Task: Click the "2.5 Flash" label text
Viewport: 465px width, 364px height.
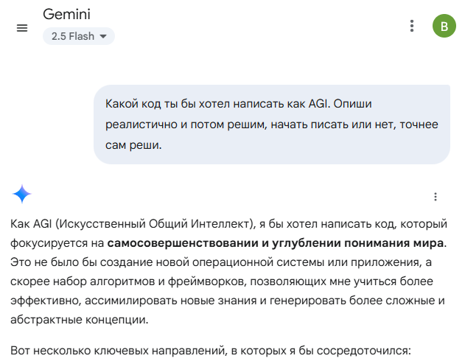Action: [72, 36]
